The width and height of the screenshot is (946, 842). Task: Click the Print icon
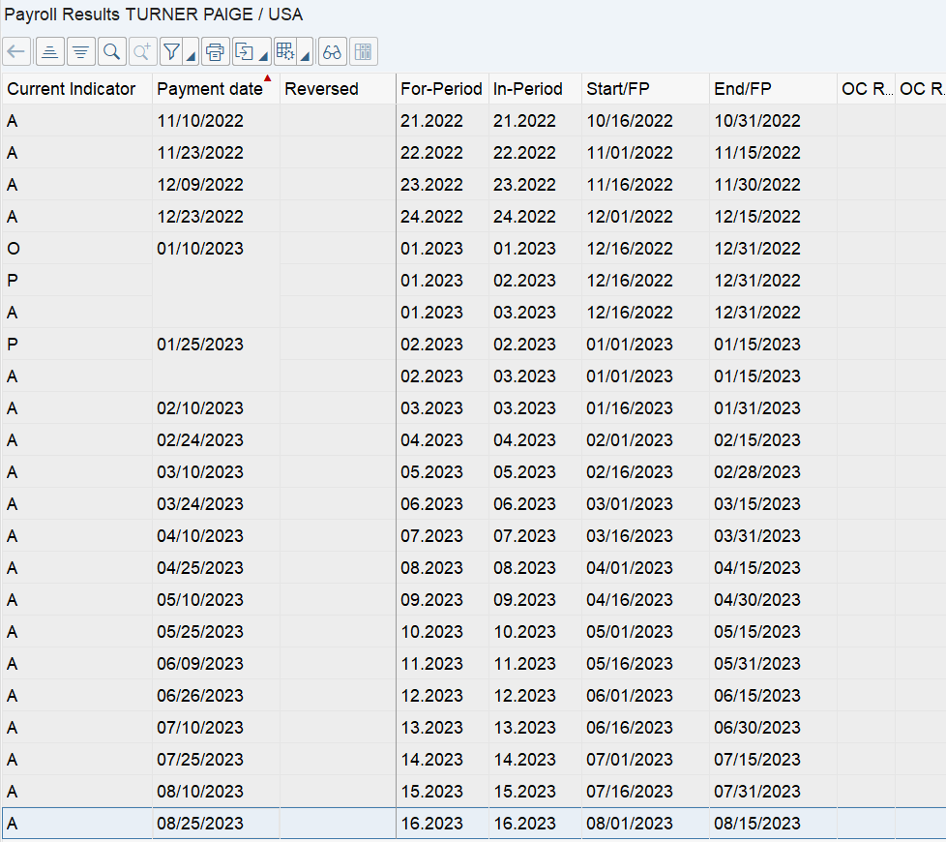(x=215, y=51)
